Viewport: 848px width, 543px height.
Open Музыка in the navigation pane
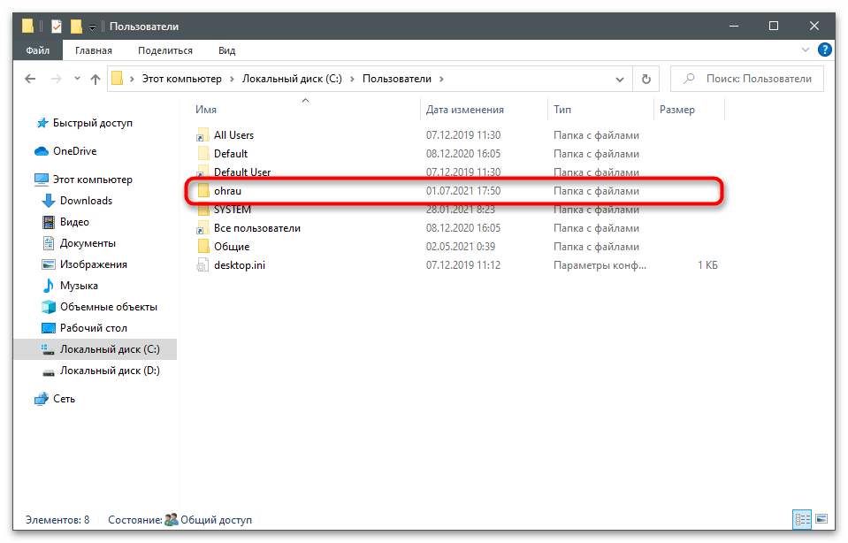point(79,285)
